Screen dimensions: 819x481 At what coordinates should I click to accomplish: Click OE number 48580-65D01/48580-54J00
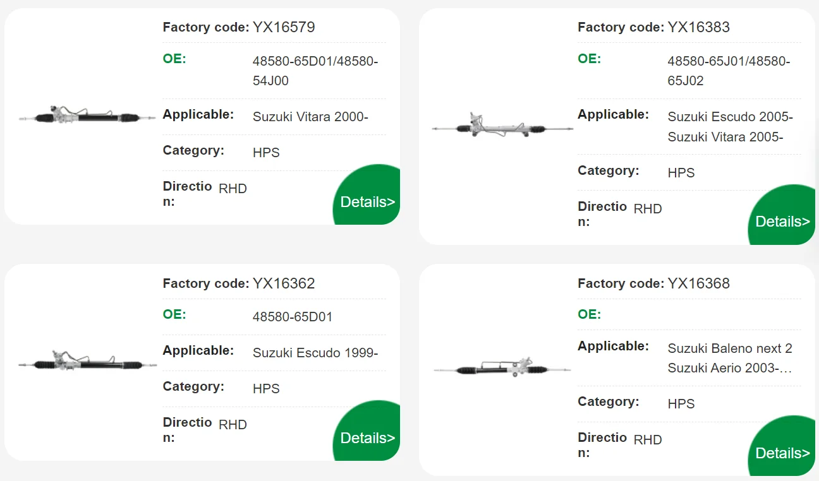pyautogui.click(x=315, y=71)
